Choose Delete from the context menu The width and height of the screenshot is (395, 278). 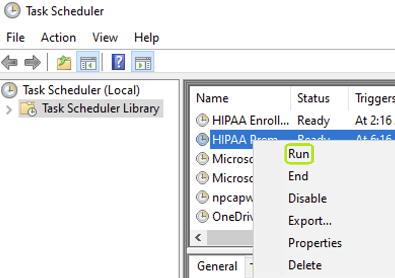(305, 265)
